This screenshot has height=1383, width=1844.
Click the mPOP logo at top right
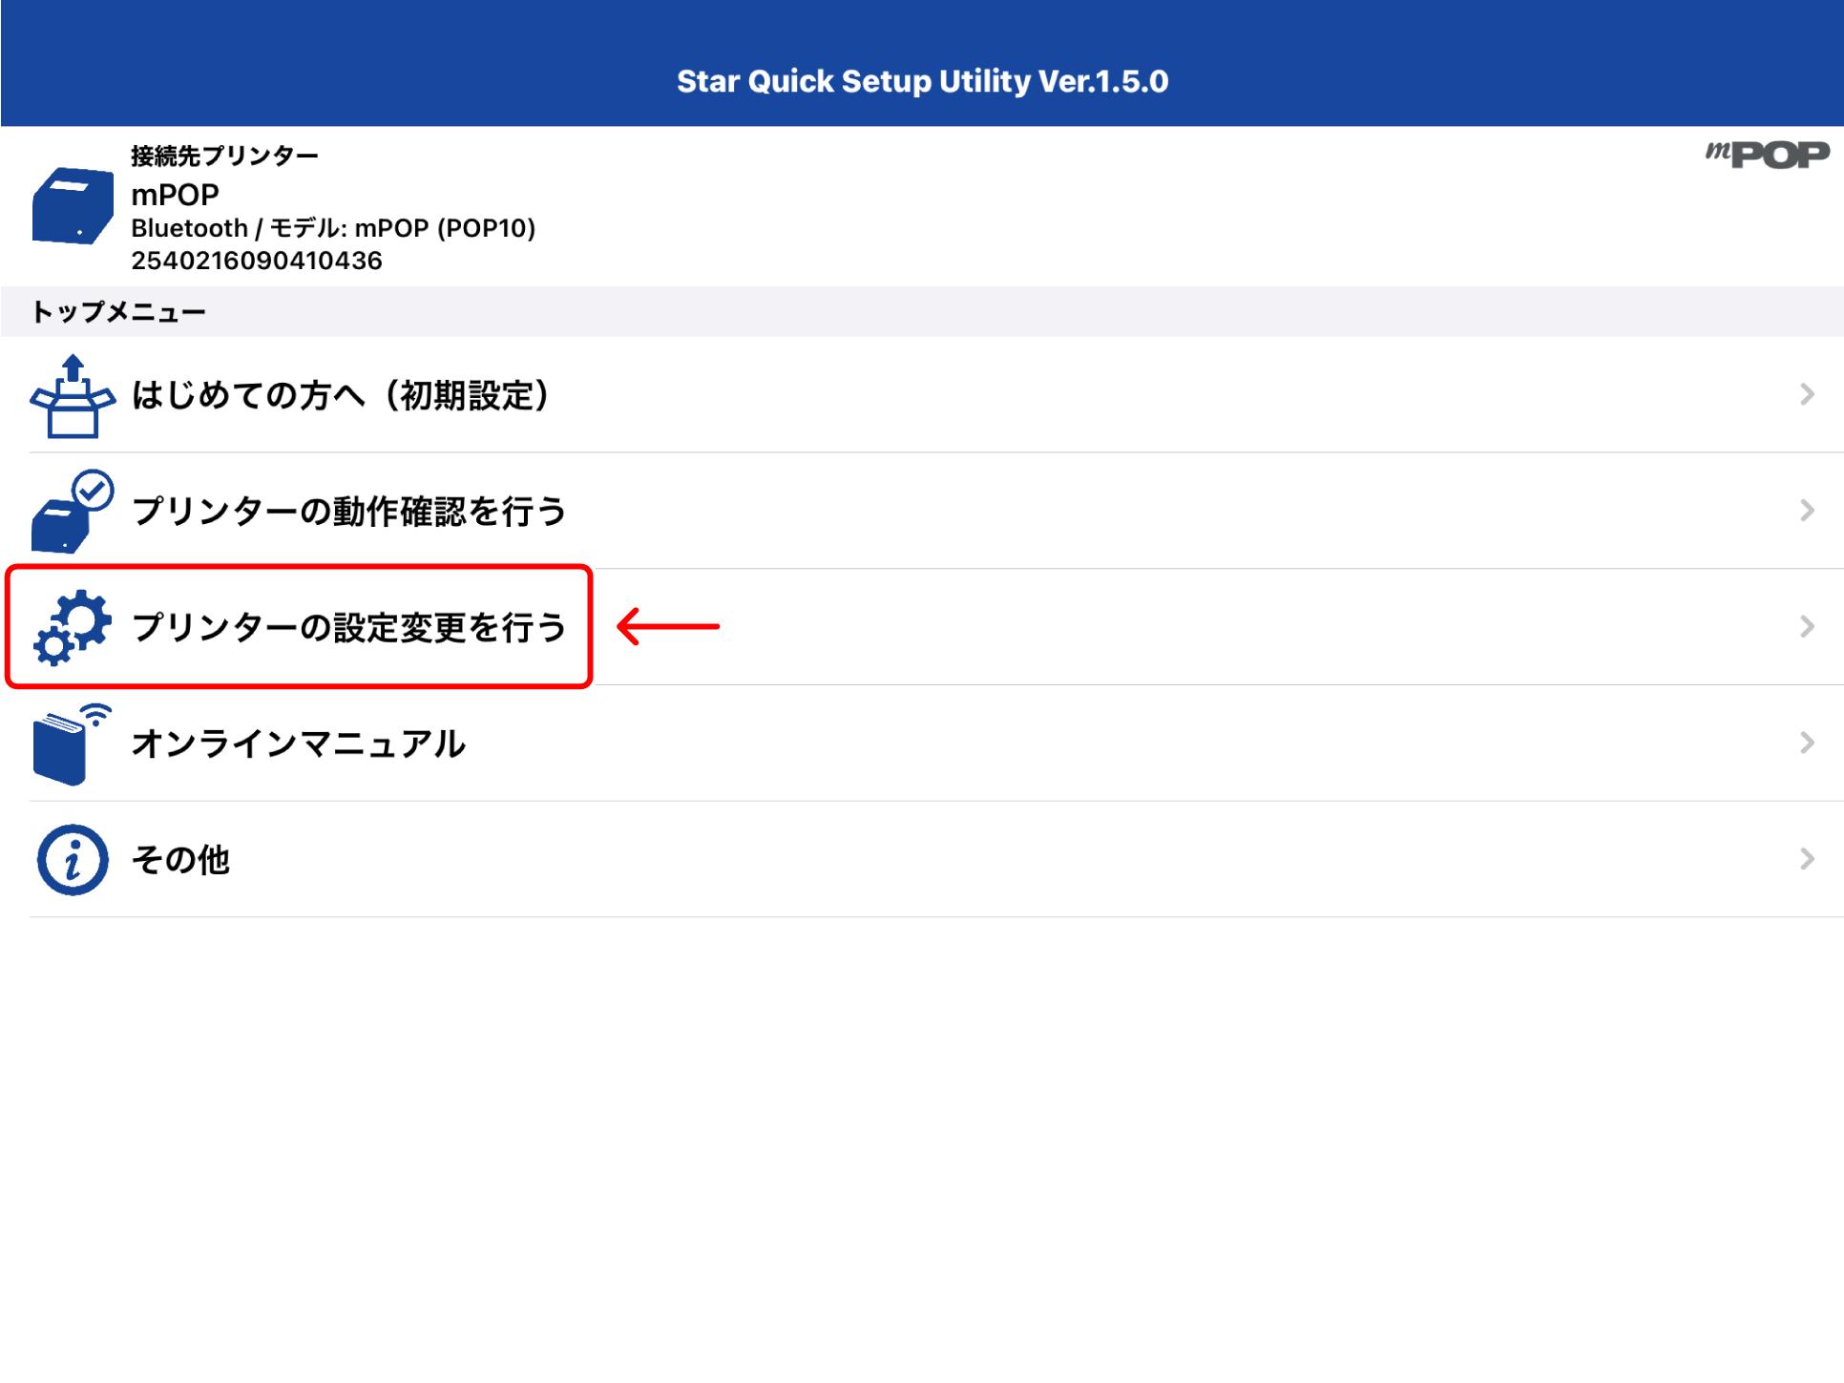tap(1768, 155)
